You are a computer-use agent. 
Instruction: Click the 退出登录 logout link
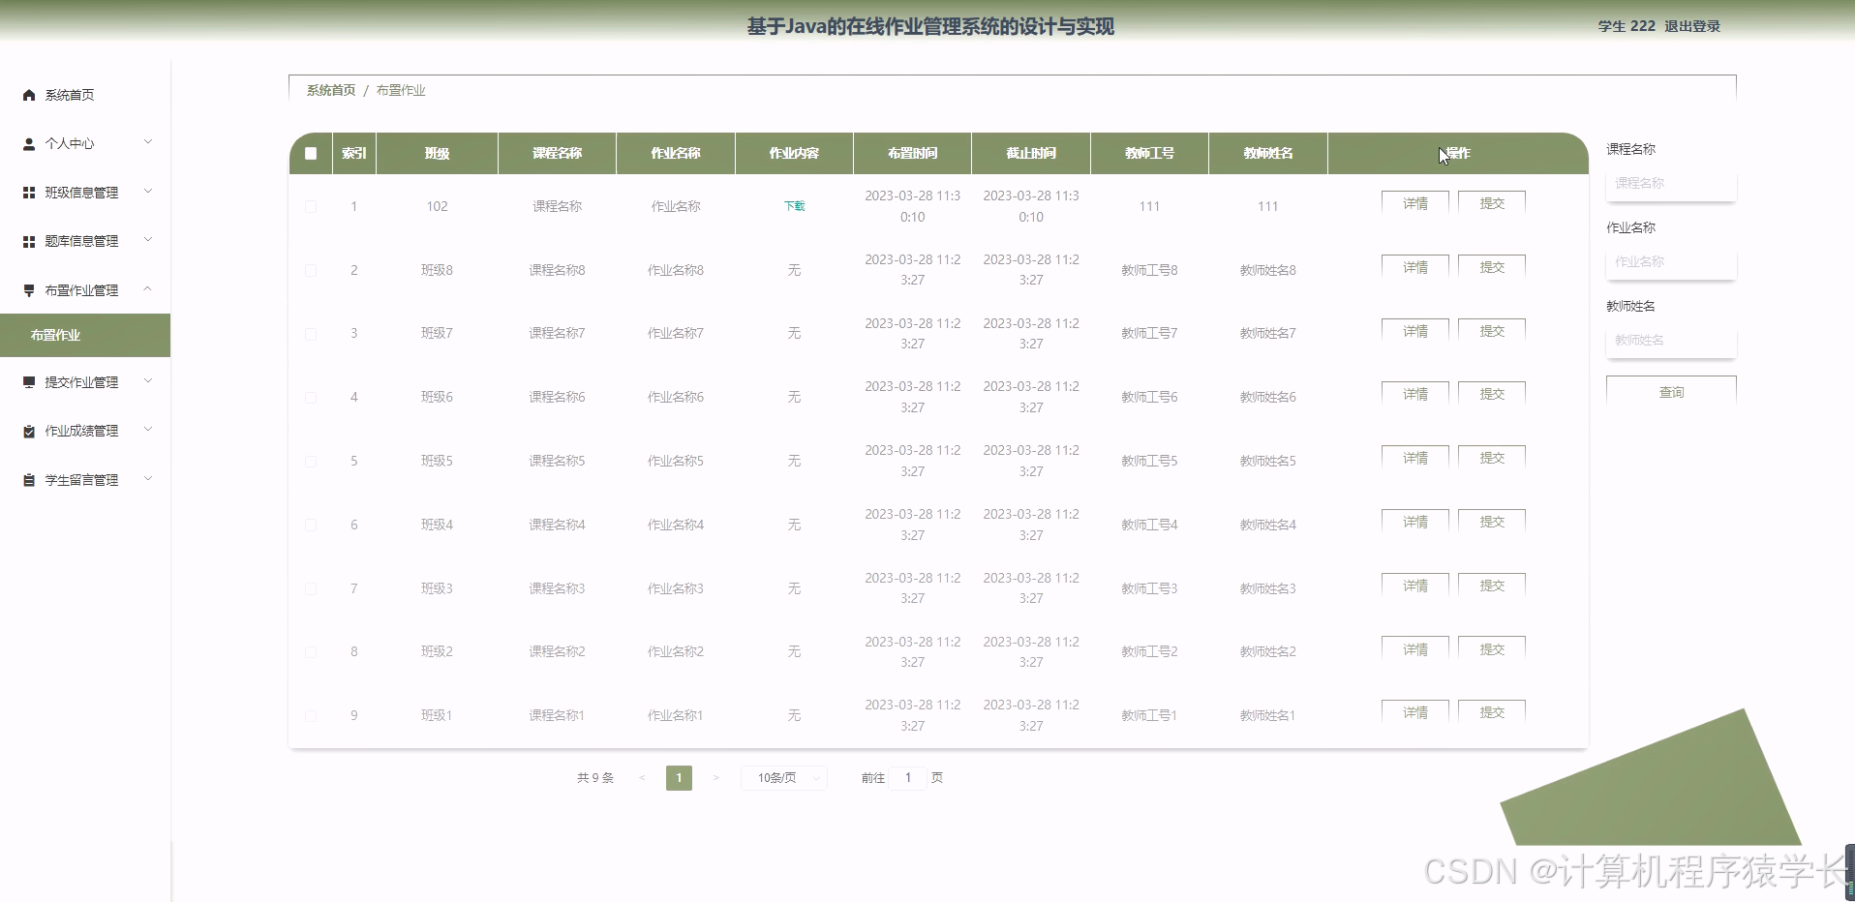click(1692, 26)
